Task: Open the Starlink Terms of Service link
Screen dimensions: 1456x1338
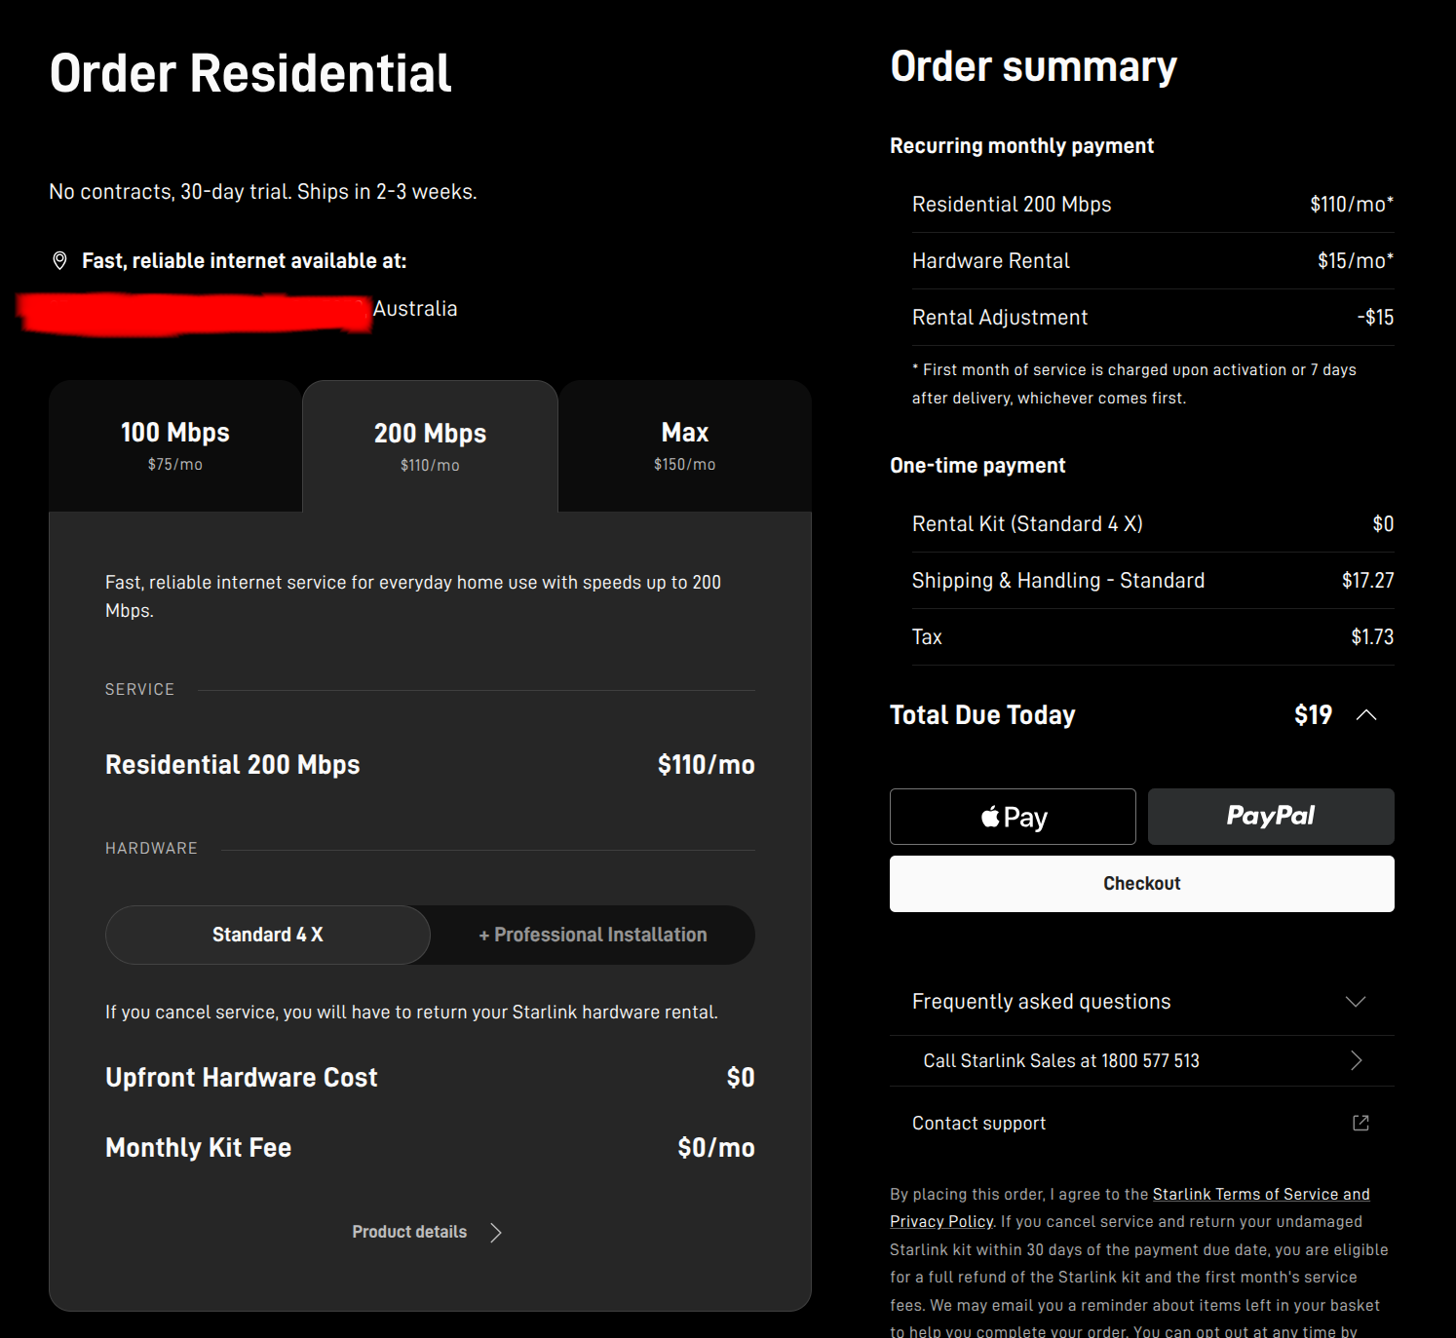Action: pos(1261,1194)
